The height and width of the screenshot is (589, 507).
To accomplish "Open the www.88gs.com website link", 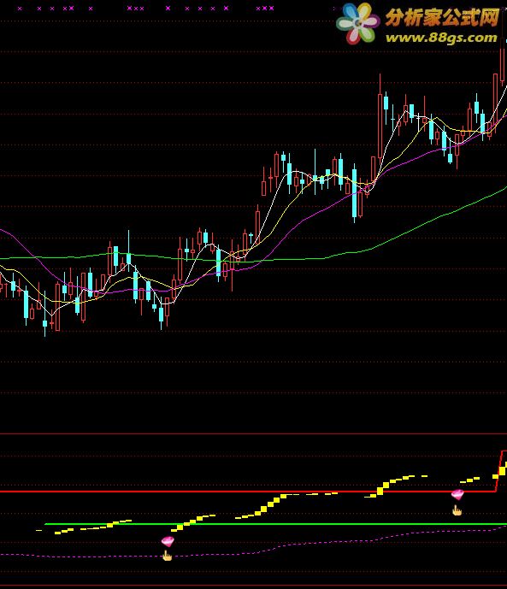I will click(x=441, y=38).
